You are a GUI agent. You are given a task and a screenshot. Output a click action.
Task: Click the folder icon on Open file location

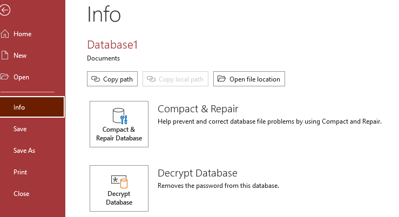(221, 79)
